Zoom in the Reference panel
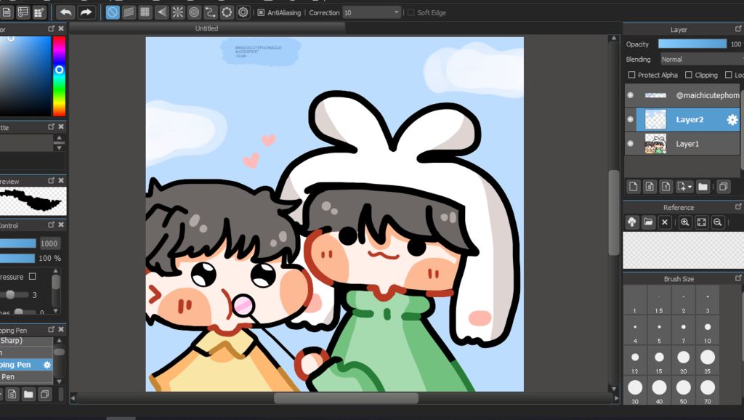 pyautogui.click(x=685, y=222)
